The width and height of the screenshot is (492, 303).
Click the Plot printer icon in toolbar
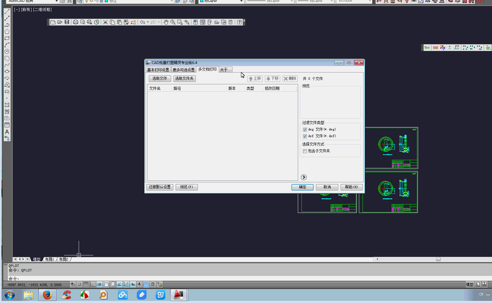coord(76,22)
